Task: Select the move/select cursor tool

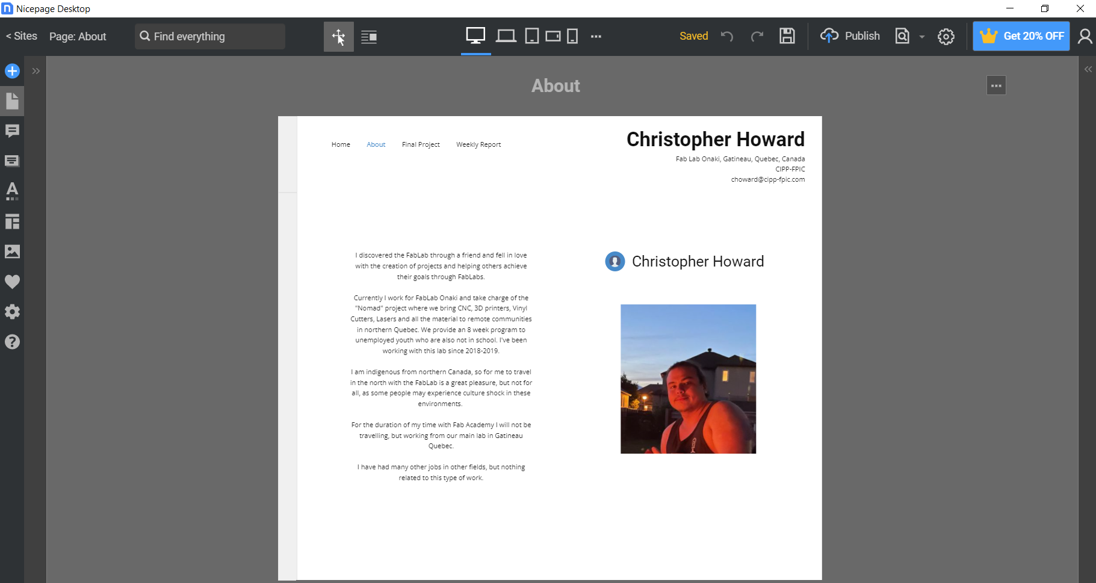Action: click(339, 37)
